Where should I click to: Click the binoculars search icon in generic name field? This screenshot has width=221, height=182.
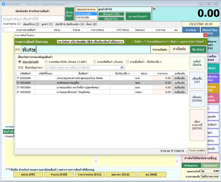[x=122, y=67]
